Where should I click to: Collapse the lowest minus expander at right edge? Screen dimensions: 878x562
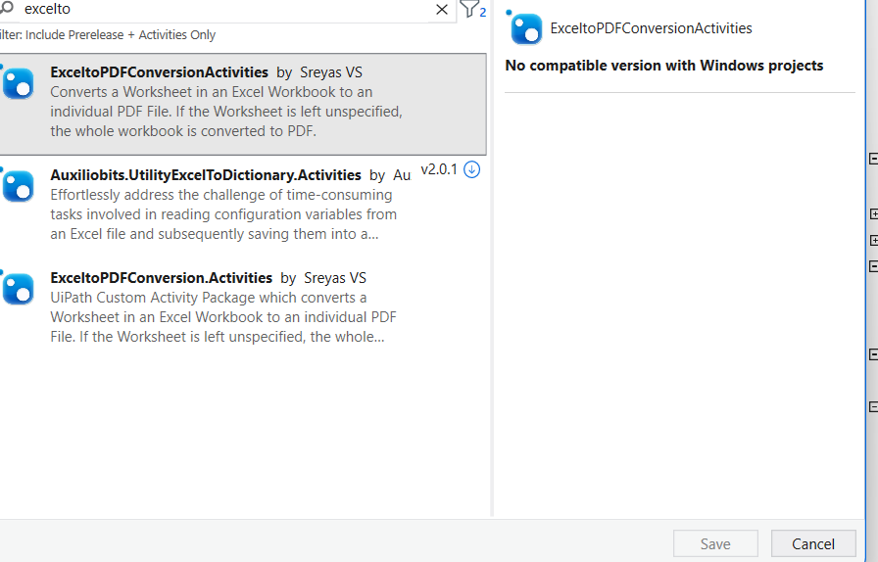point(873,407)
